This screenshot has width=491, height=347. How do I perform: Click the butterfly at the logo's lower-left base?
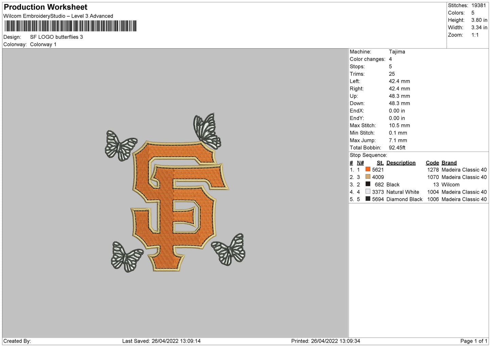coord(127,257)
